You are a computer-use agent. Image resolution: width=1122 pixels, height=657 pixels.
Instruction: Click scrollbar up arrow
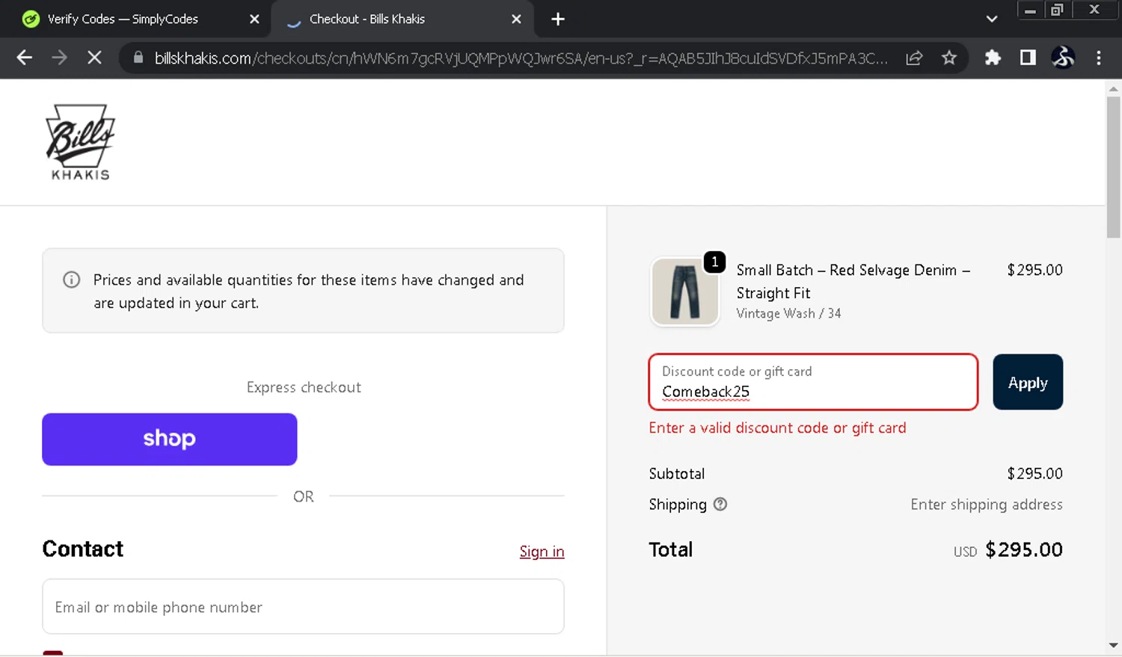click(x=1114, y=89)
